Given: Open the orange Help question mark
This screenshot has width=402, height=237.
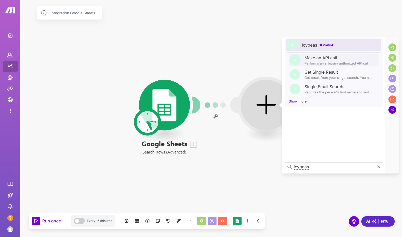Looking at the screenshot, I should pos(10,218).
